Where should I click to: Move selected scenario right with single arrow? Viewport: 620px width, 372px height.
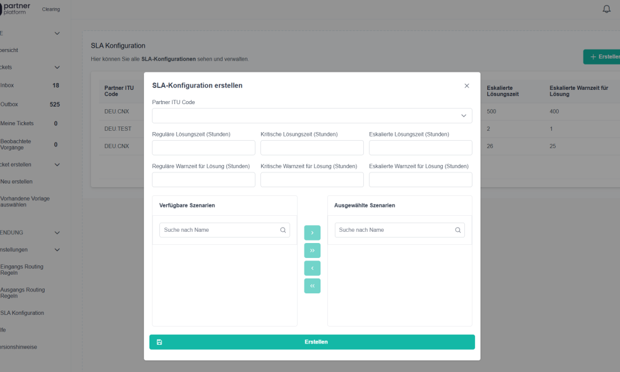pos(312,232)
